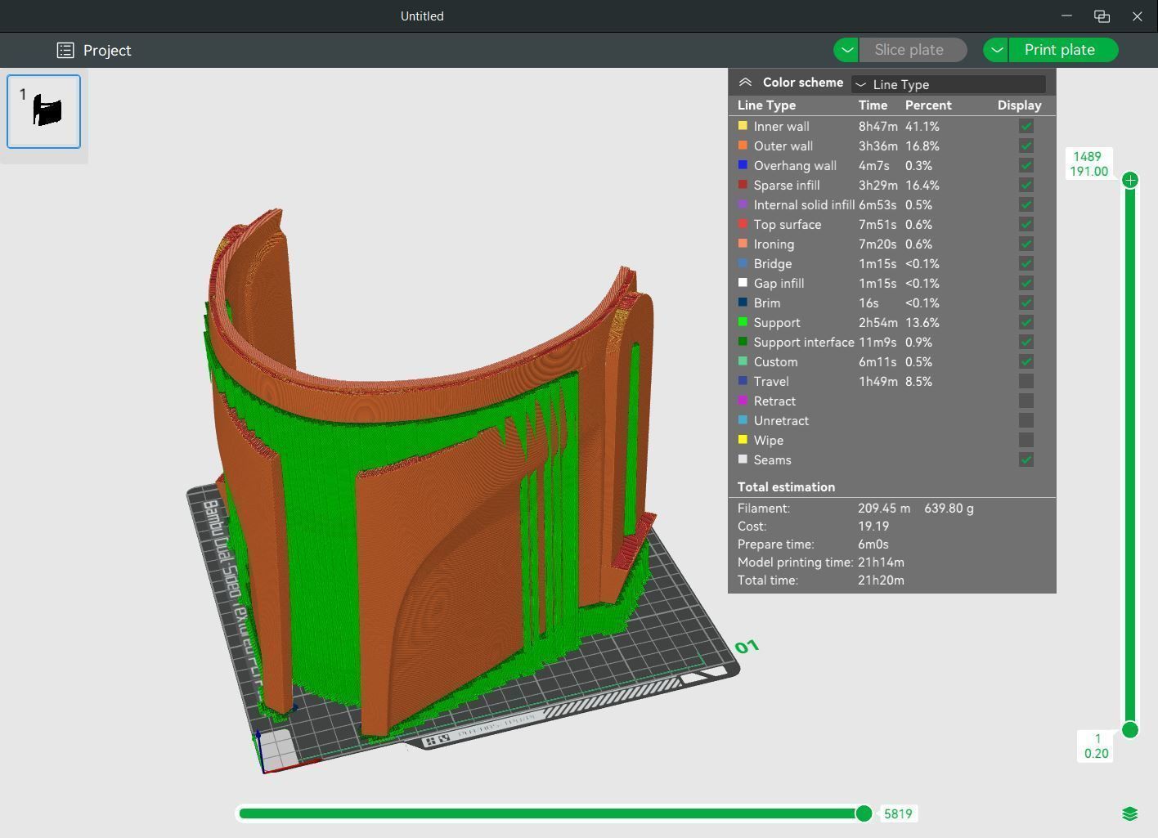Click the Project label in toolbar

coord(107,50)
